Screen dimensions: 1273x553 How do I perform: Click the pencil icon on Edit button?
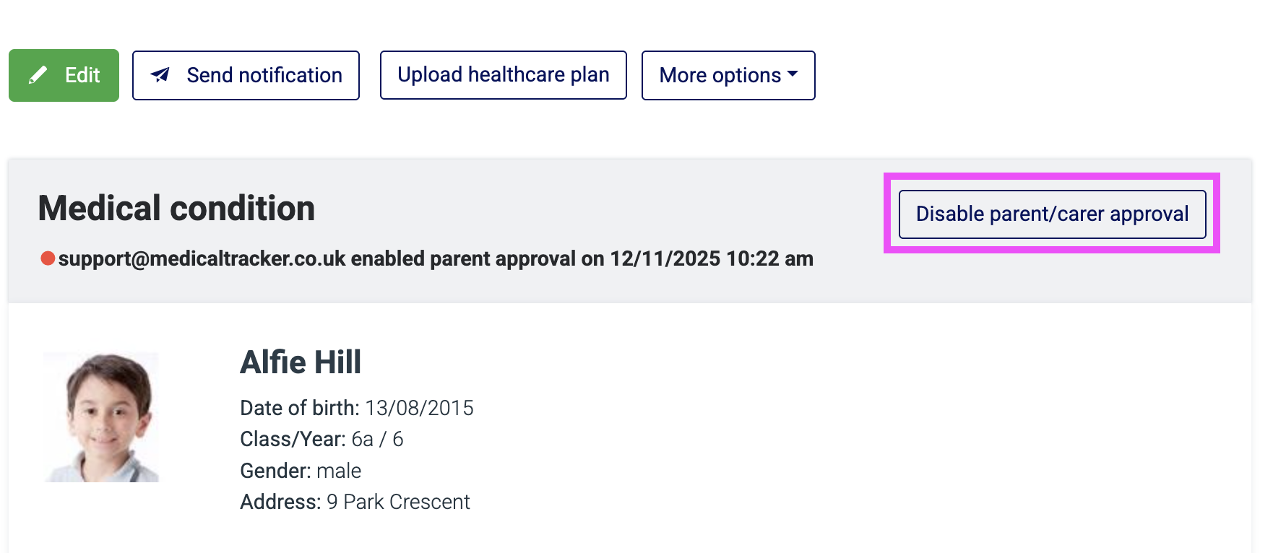point(38,75)
